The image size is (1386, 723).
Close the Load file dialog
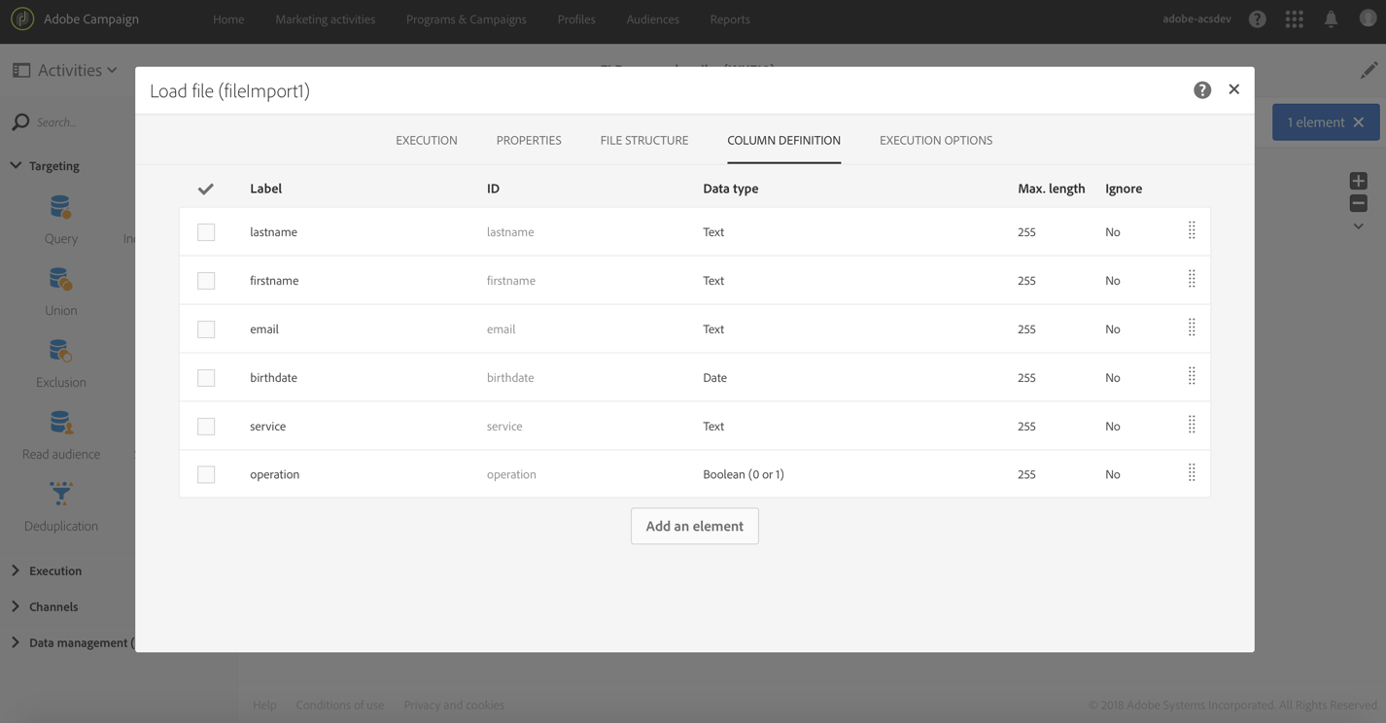[x=1234, y=89]
